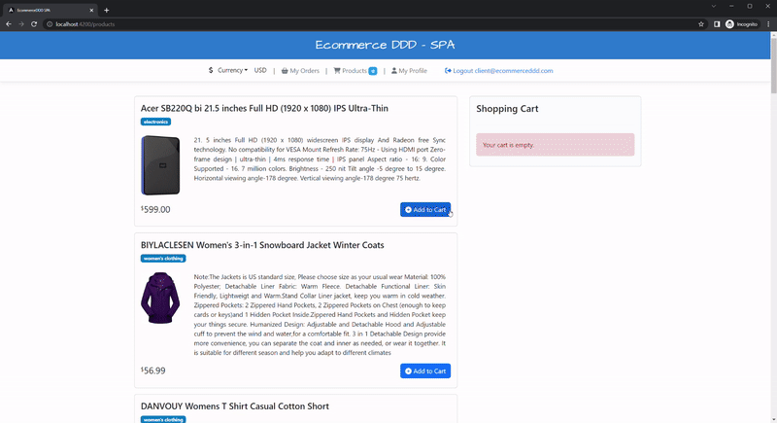Click the blue Products count badge
The width and height of the screenshot is (777, 423).
(373, 71)
